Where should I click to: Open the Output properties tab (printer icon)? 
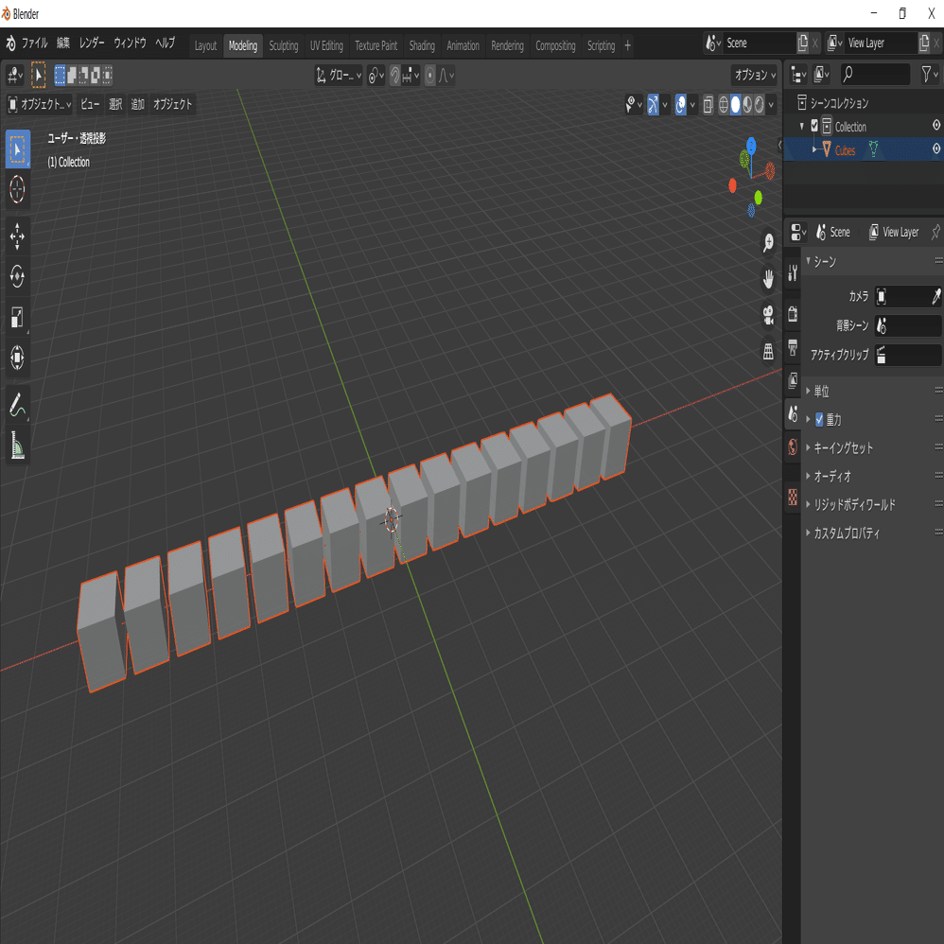coord(793,347)
